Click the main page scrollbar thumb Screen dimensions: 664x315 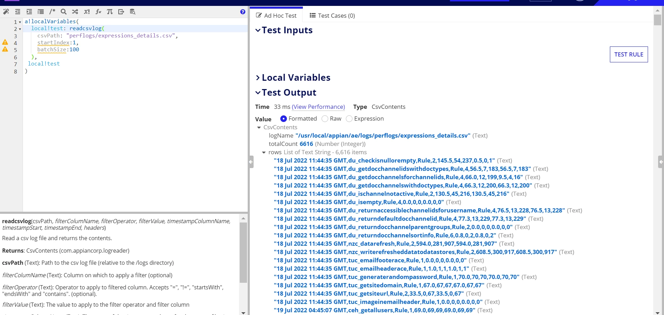657,19
